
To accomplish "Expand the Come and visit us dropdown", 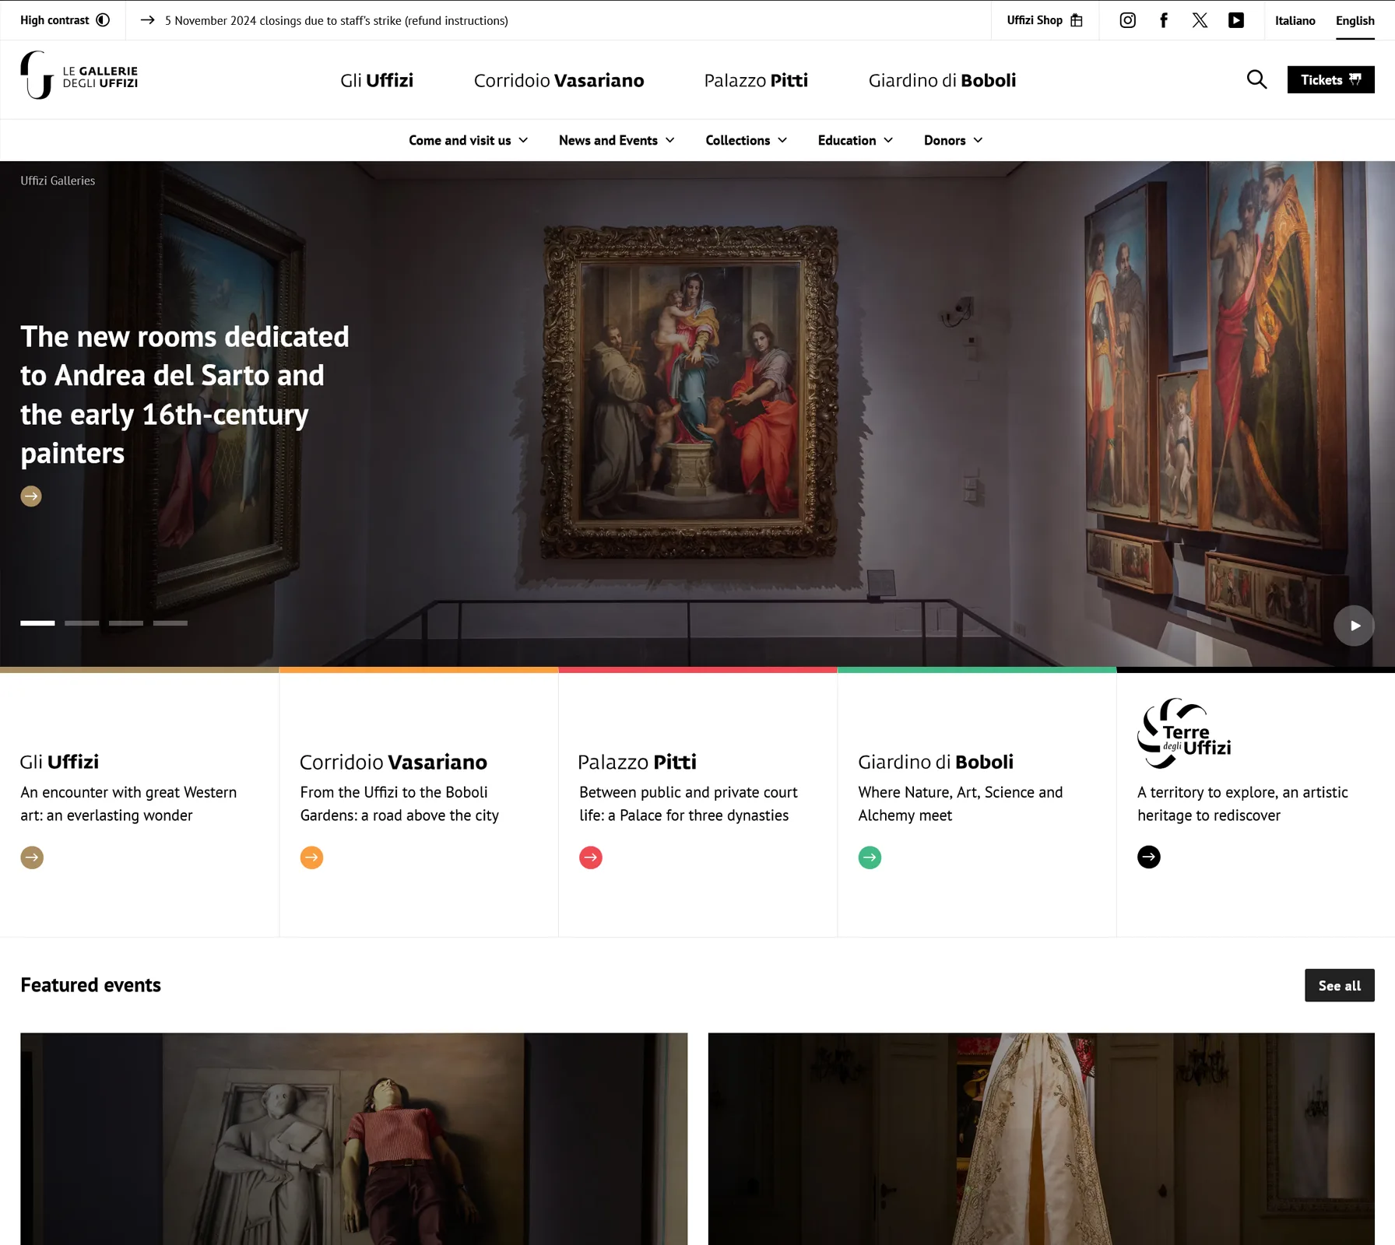I will (469, 140).
